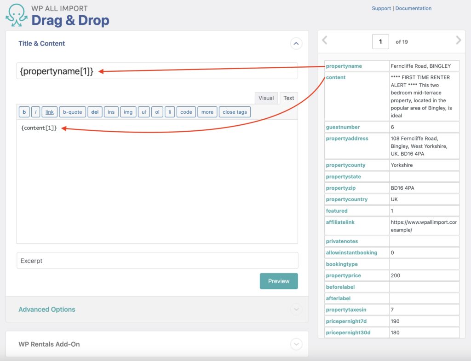Open the Support link
The image size is (471, 361).
pyautogui.click(x=381, y=8)
